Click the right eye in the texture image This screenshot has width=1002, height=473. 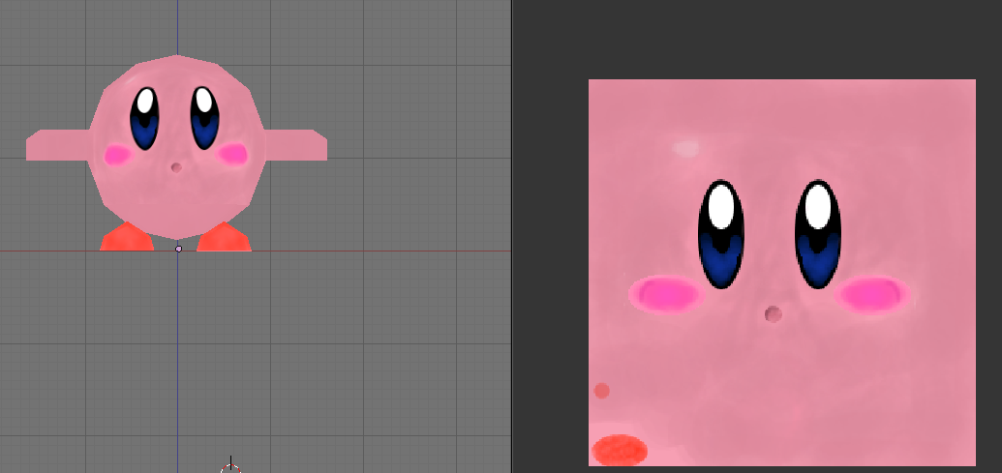(x=818, y=234)
